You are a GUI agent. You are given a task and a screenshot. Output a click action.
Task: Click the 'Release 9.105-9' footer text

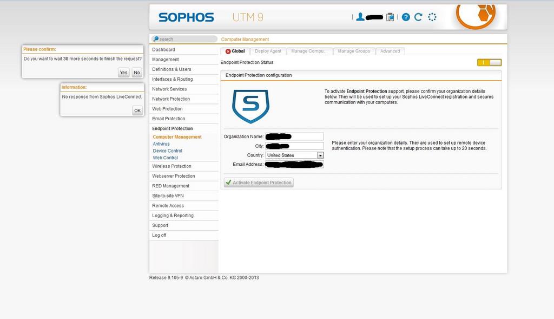pos(166,278)
